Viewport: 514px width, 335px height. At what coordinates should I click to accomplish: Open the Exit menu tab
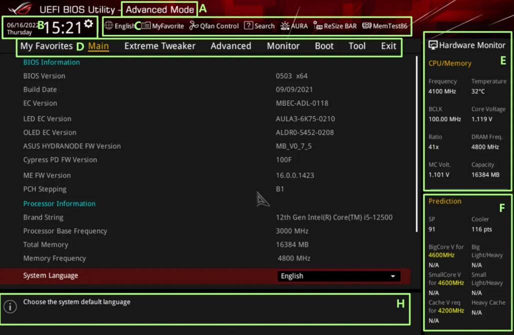(x=388, y=46)
